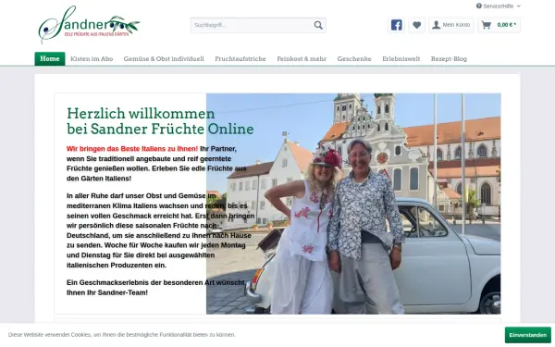
Task: Click the Sandner logo
Action: [x=89, y=24]
